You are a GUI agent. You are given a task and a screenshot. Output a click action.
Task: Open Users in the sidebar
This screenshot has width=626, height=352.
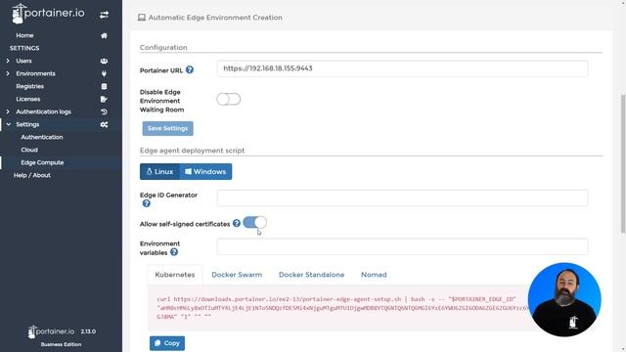pyautogui.click(x=23, y=61)
